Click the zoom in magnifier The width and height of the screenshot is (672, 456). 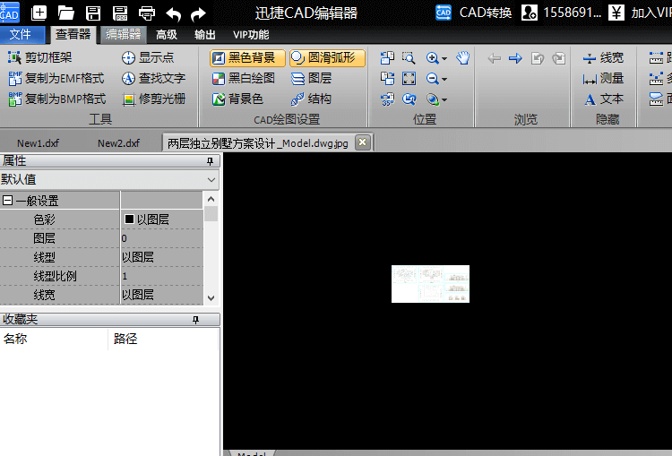coord(433,58)
